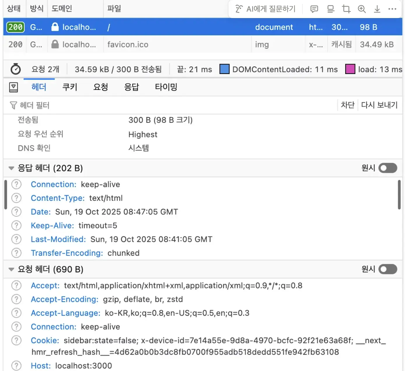Click the 다시 보내기 button
405x371 pixels.
[x=379, y=105]
